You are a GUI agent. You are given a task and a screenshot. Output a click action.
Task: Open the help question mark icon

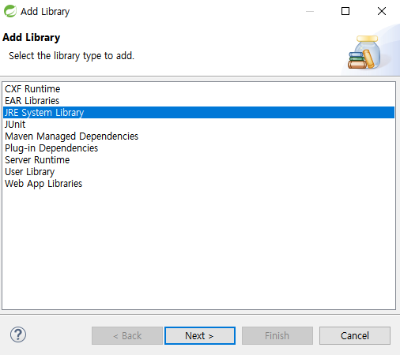point(18,334)
